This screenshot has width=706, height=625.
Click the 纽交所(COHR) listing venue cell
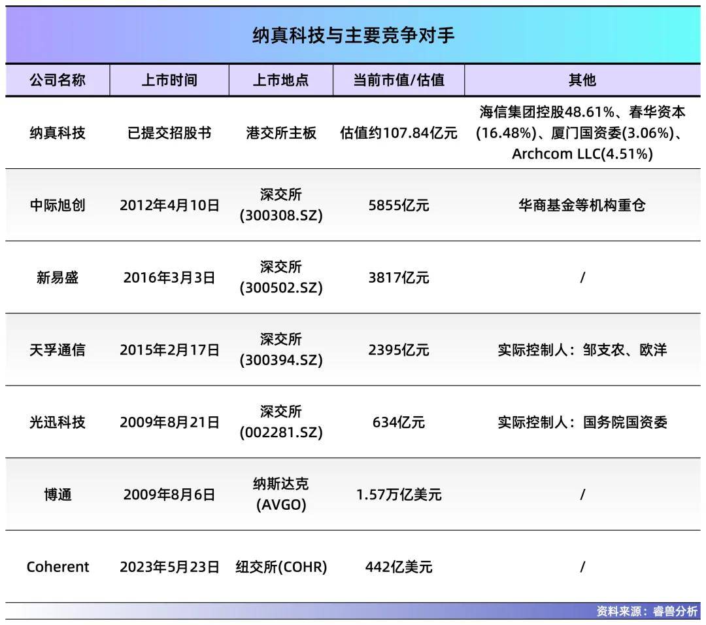[x=281, y=567]
